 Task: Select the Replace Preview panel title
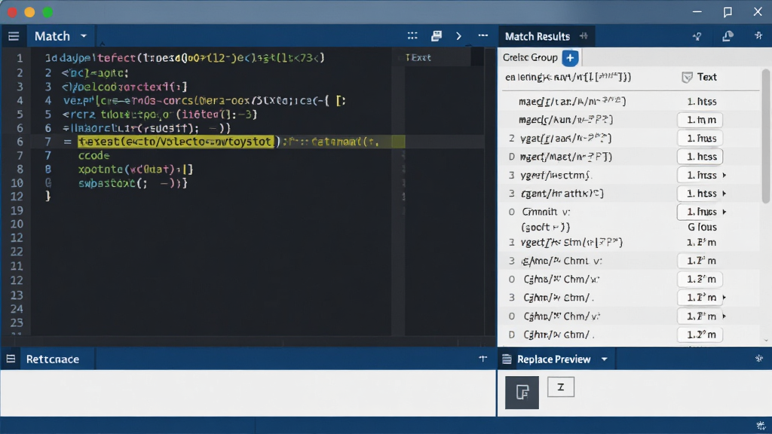pyautogui.click(x=554, y=359)
